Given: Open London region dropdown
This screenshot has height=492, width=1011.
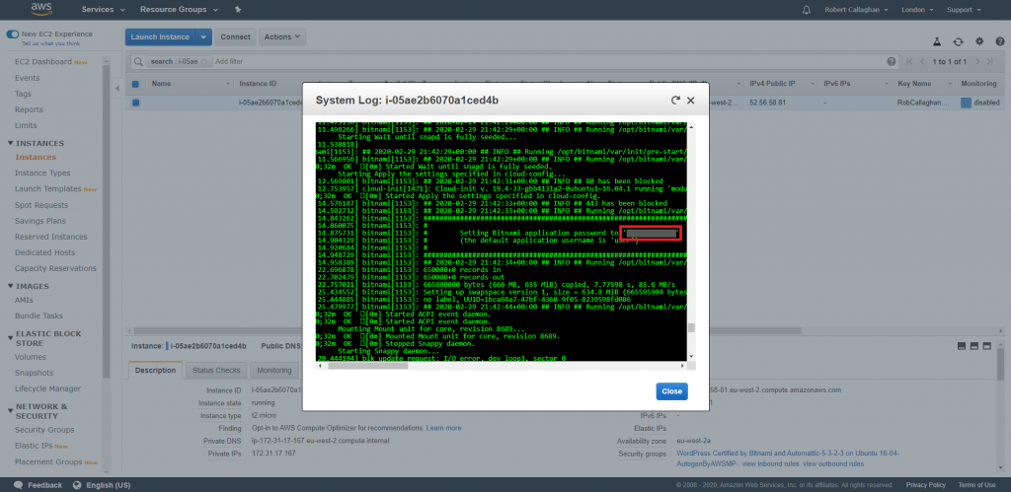Looking at the screenshot, I should 916,10.
